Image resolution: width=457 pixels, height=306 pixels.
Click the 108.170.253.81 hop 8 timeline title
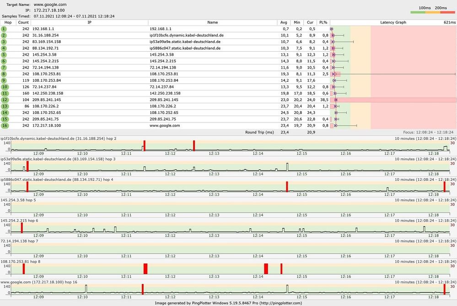21,262
